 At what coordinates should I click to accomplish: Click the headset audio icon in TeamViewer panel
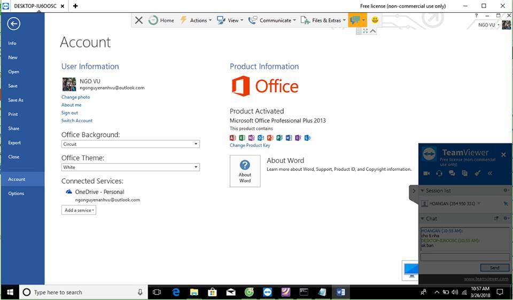coord(439,173)
